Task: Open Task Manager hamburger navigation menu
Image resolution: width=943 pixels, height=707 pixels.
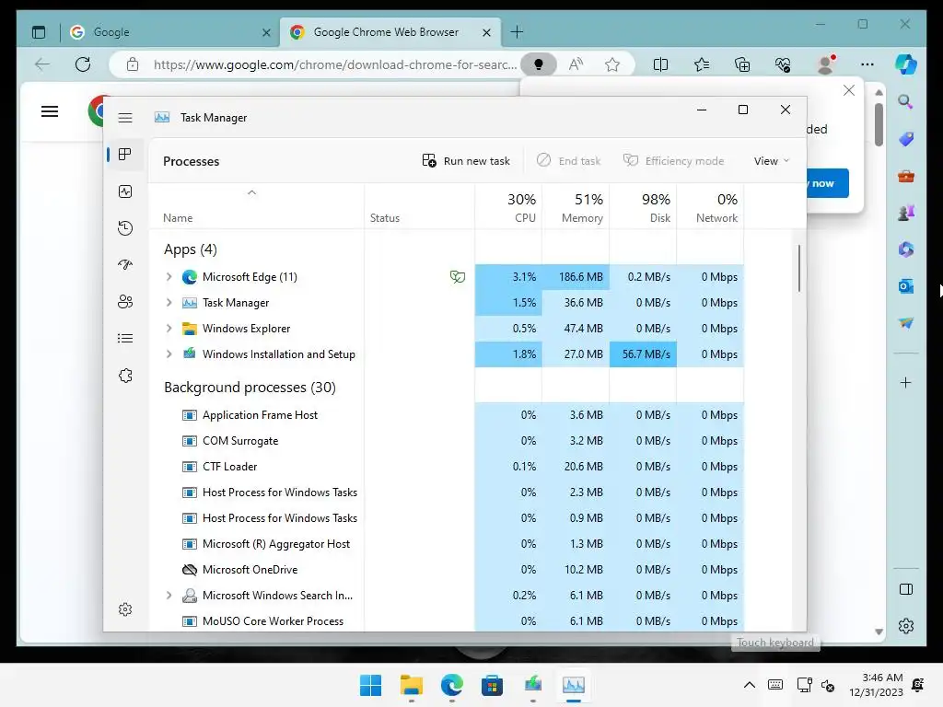Action: tap(125, 118)
